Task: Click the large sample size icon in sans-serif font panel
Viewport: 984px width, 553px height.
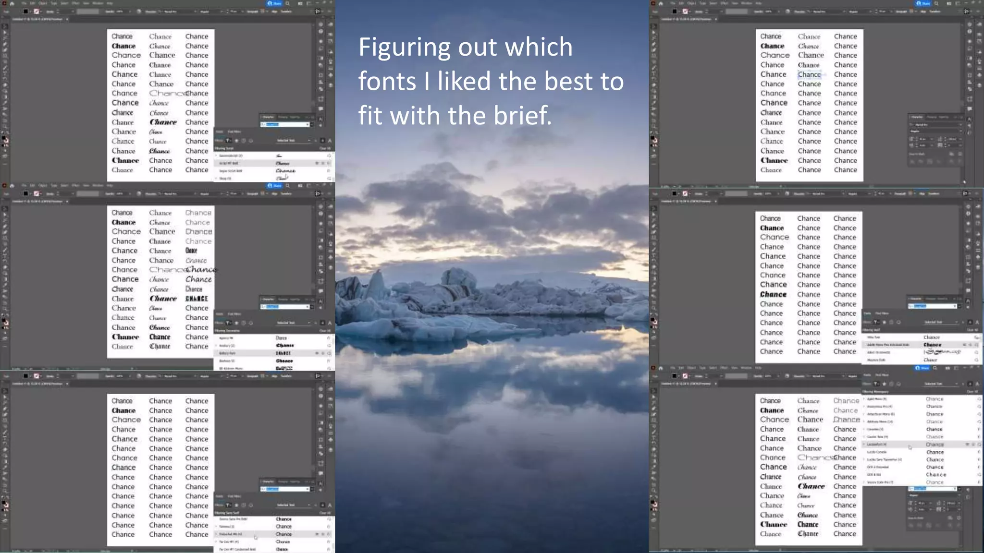Action: 330,505
